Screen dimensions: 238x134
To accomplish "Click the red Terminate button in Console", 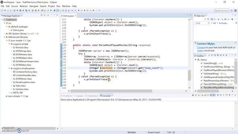I will (x=193, y=95).
